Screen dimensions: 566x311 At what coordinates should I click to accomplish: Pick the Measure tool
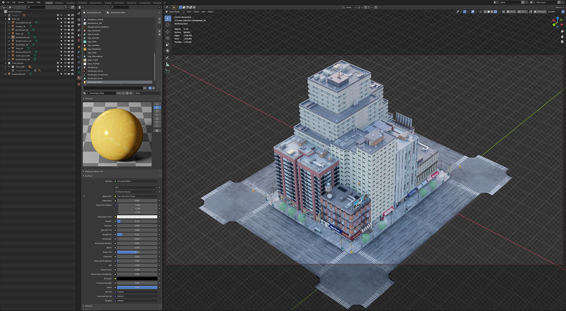point(168,64)
